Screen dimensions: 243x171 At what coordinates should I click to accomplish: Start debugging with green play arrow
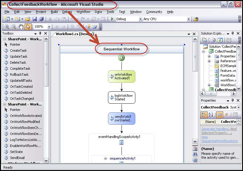point(112,19)
